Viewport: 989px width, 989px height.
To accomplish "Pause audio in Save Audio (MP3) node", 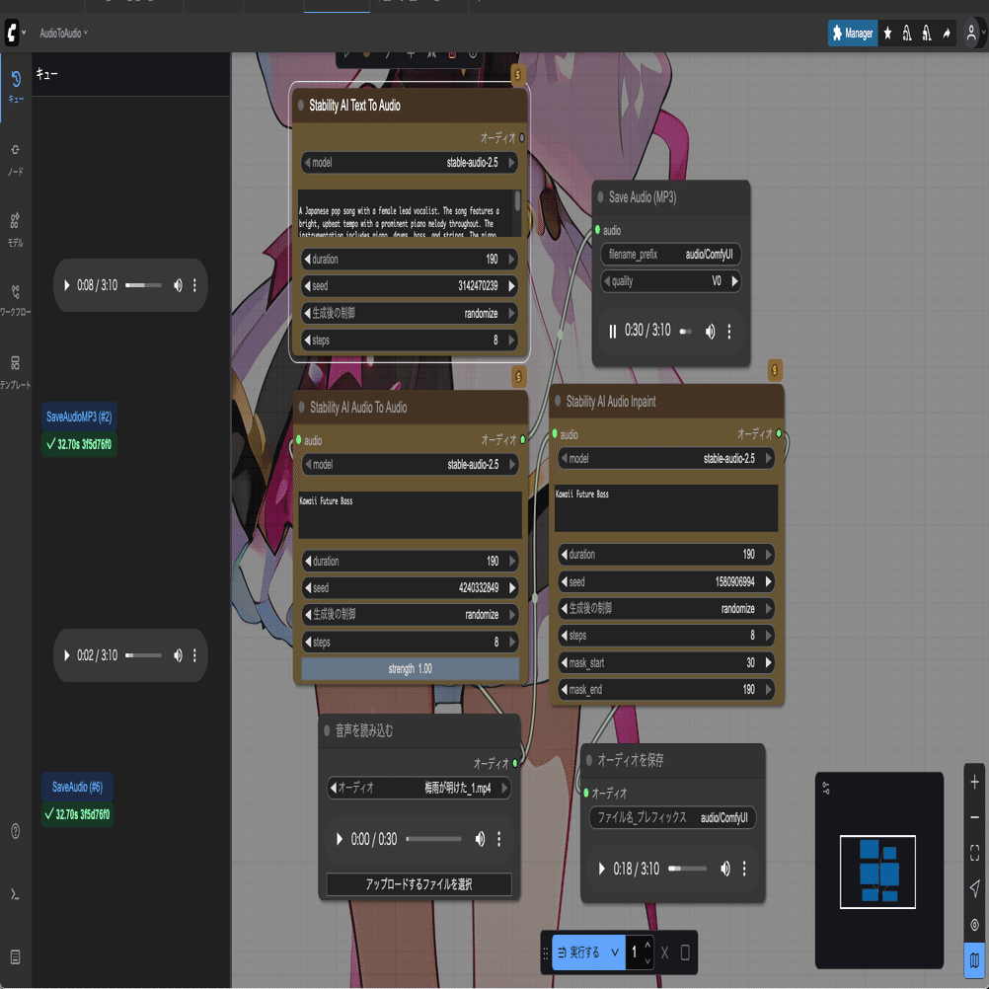I will tap(612, 331).
